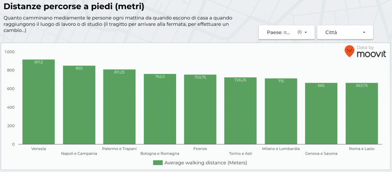The width and height of the screenshot is (392, 172).
Task: Click the Venezia axis label
Action: 39,149
